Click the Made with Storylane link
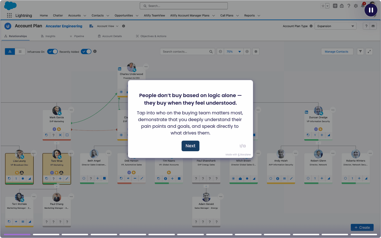This screenshot has height=238, width=381. [x=238, y=155]
